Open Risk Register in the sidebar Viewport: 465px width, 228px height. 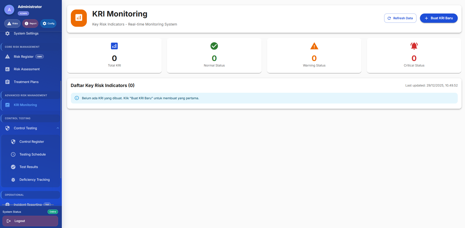pyautogui.click(x=24, y=57)
